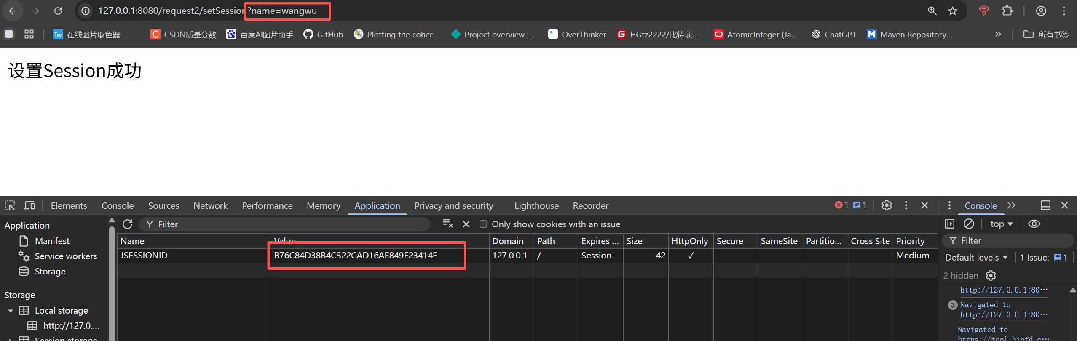This screenshot has width=1077, height=341.
Task: Toggle the device toolbar emulation
Action: [29, 205]
